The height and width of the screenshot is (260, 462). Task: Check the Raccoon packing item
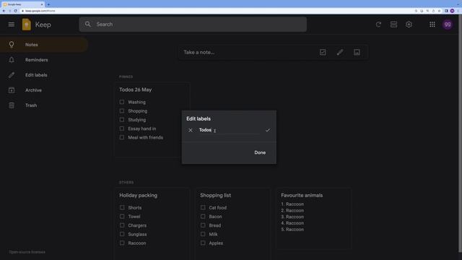coord(122,243)
